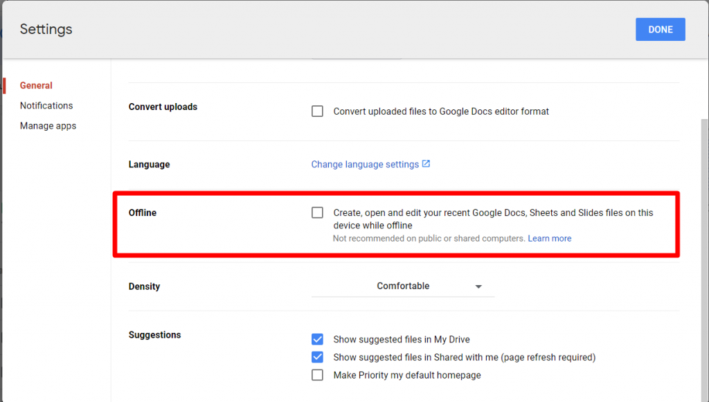Image resolution: width=709 pixels, height=402 pixels.
Task: Switch to the Manage apps section
Action: (x=48, y=125)
